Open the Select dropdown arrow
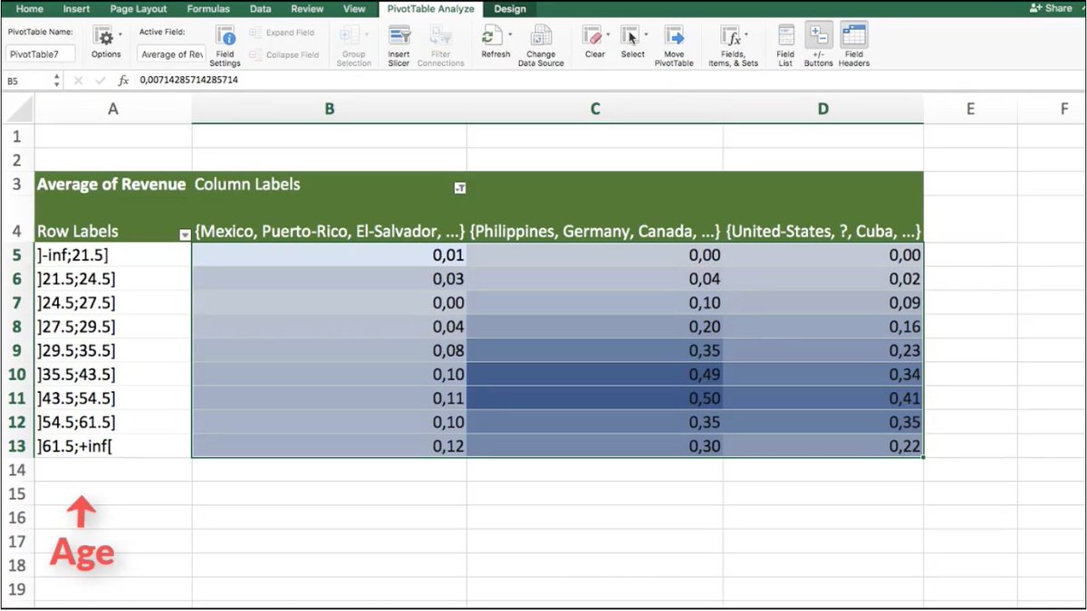The height and width of the screenshot is (611, 1087). pos(645,35)
